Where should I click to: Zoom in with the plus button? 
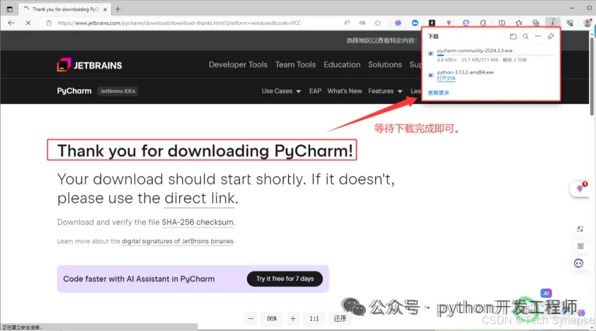pyautogui.click(x=293, y=318)
